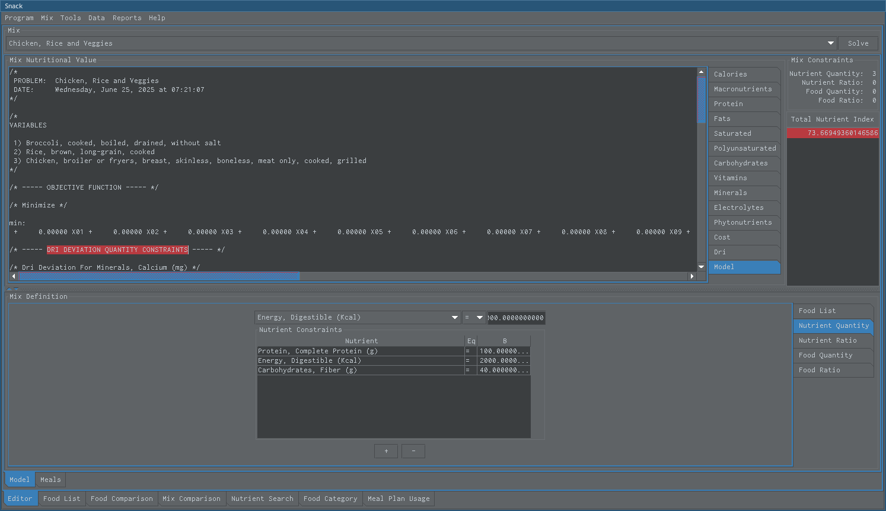
Task: Click the Solve button
Action: 858,43
